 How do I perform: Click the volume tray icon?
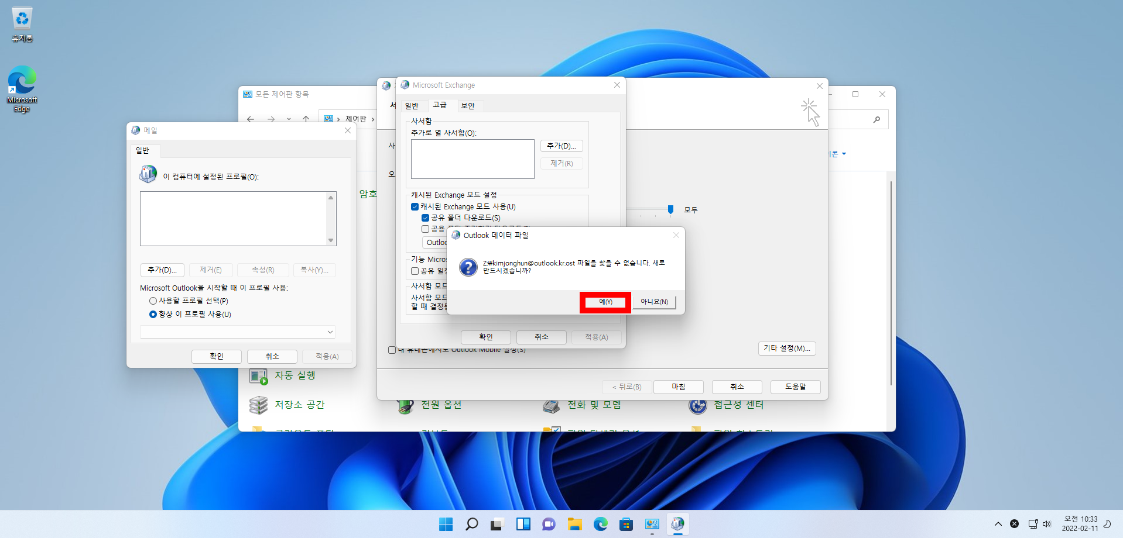click(x=1047, y=524)
